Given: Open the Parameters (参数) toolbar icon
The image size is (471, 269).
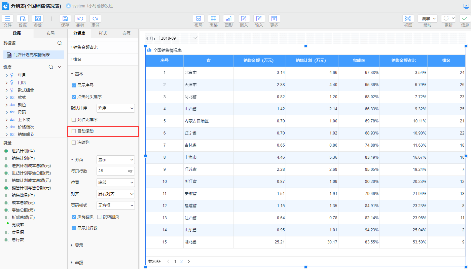Looking at the screenshot, I should pyautogui.click(x=38, y=19).
